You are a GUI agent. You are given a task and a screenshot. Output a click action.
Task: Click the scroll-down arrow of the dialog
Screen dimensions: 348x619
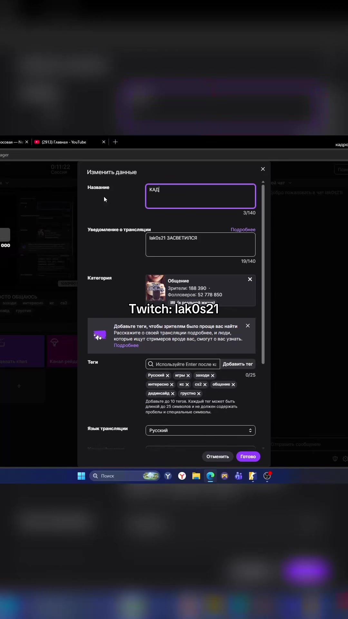click(263, 448)
